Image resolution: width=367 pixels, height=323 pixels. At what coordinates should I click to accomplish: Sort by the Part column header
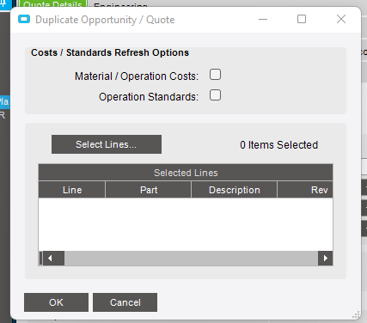pos(149,190)
